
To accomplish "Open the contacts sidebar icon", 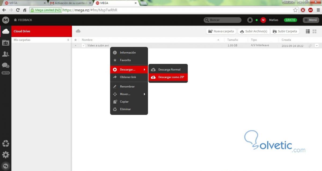I will tap(6, 54).
